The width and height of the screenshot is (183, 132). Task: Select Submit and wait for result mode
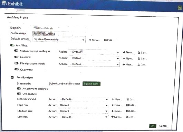[65, 83]
